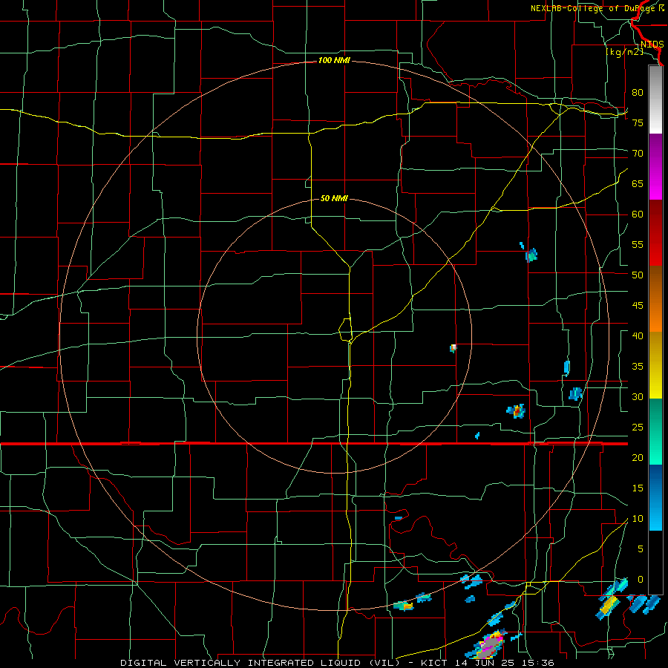
Task: Click the 100 NMI range ring label
Action: point(334,61)
